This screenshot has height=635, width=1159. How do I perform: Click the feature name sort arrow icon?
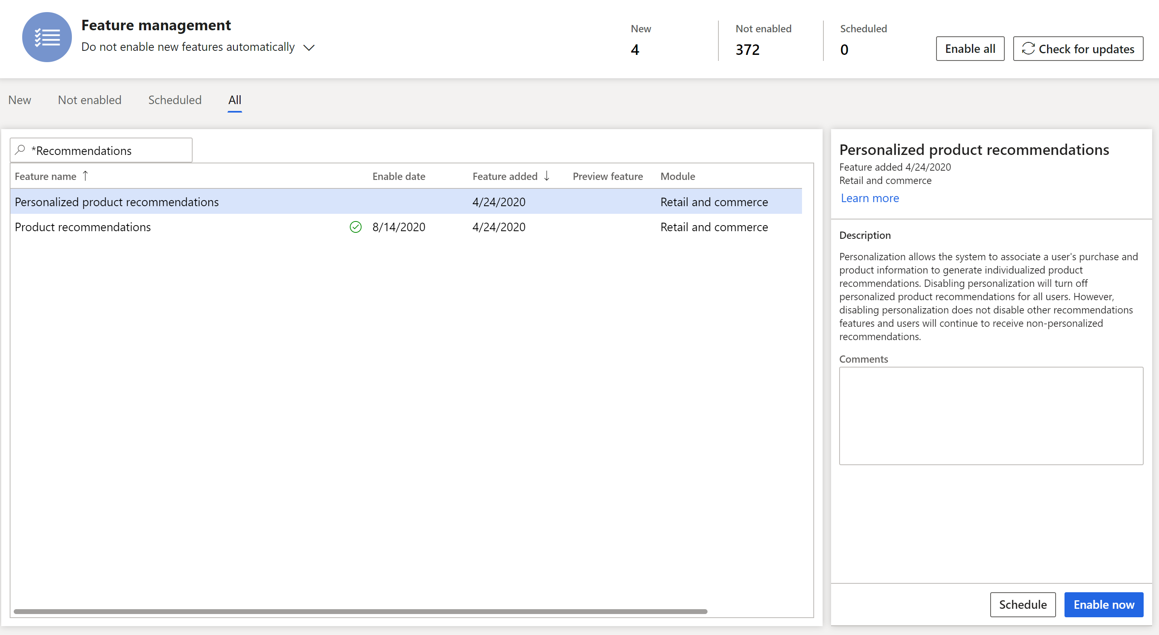tap(85, 175)
